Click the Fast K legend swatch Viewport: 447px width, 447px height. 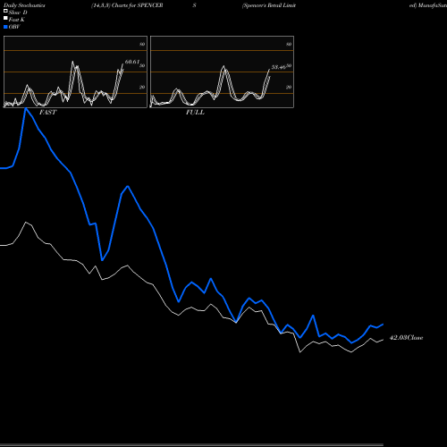(x=5, y=19)
